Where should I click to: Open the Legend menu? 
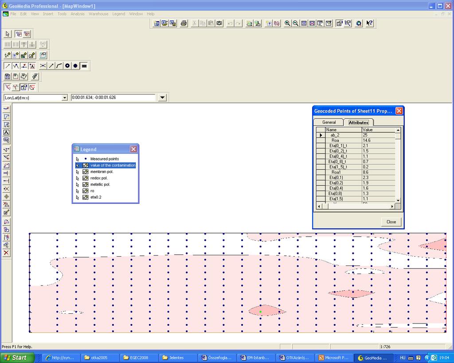pos(119,14)
